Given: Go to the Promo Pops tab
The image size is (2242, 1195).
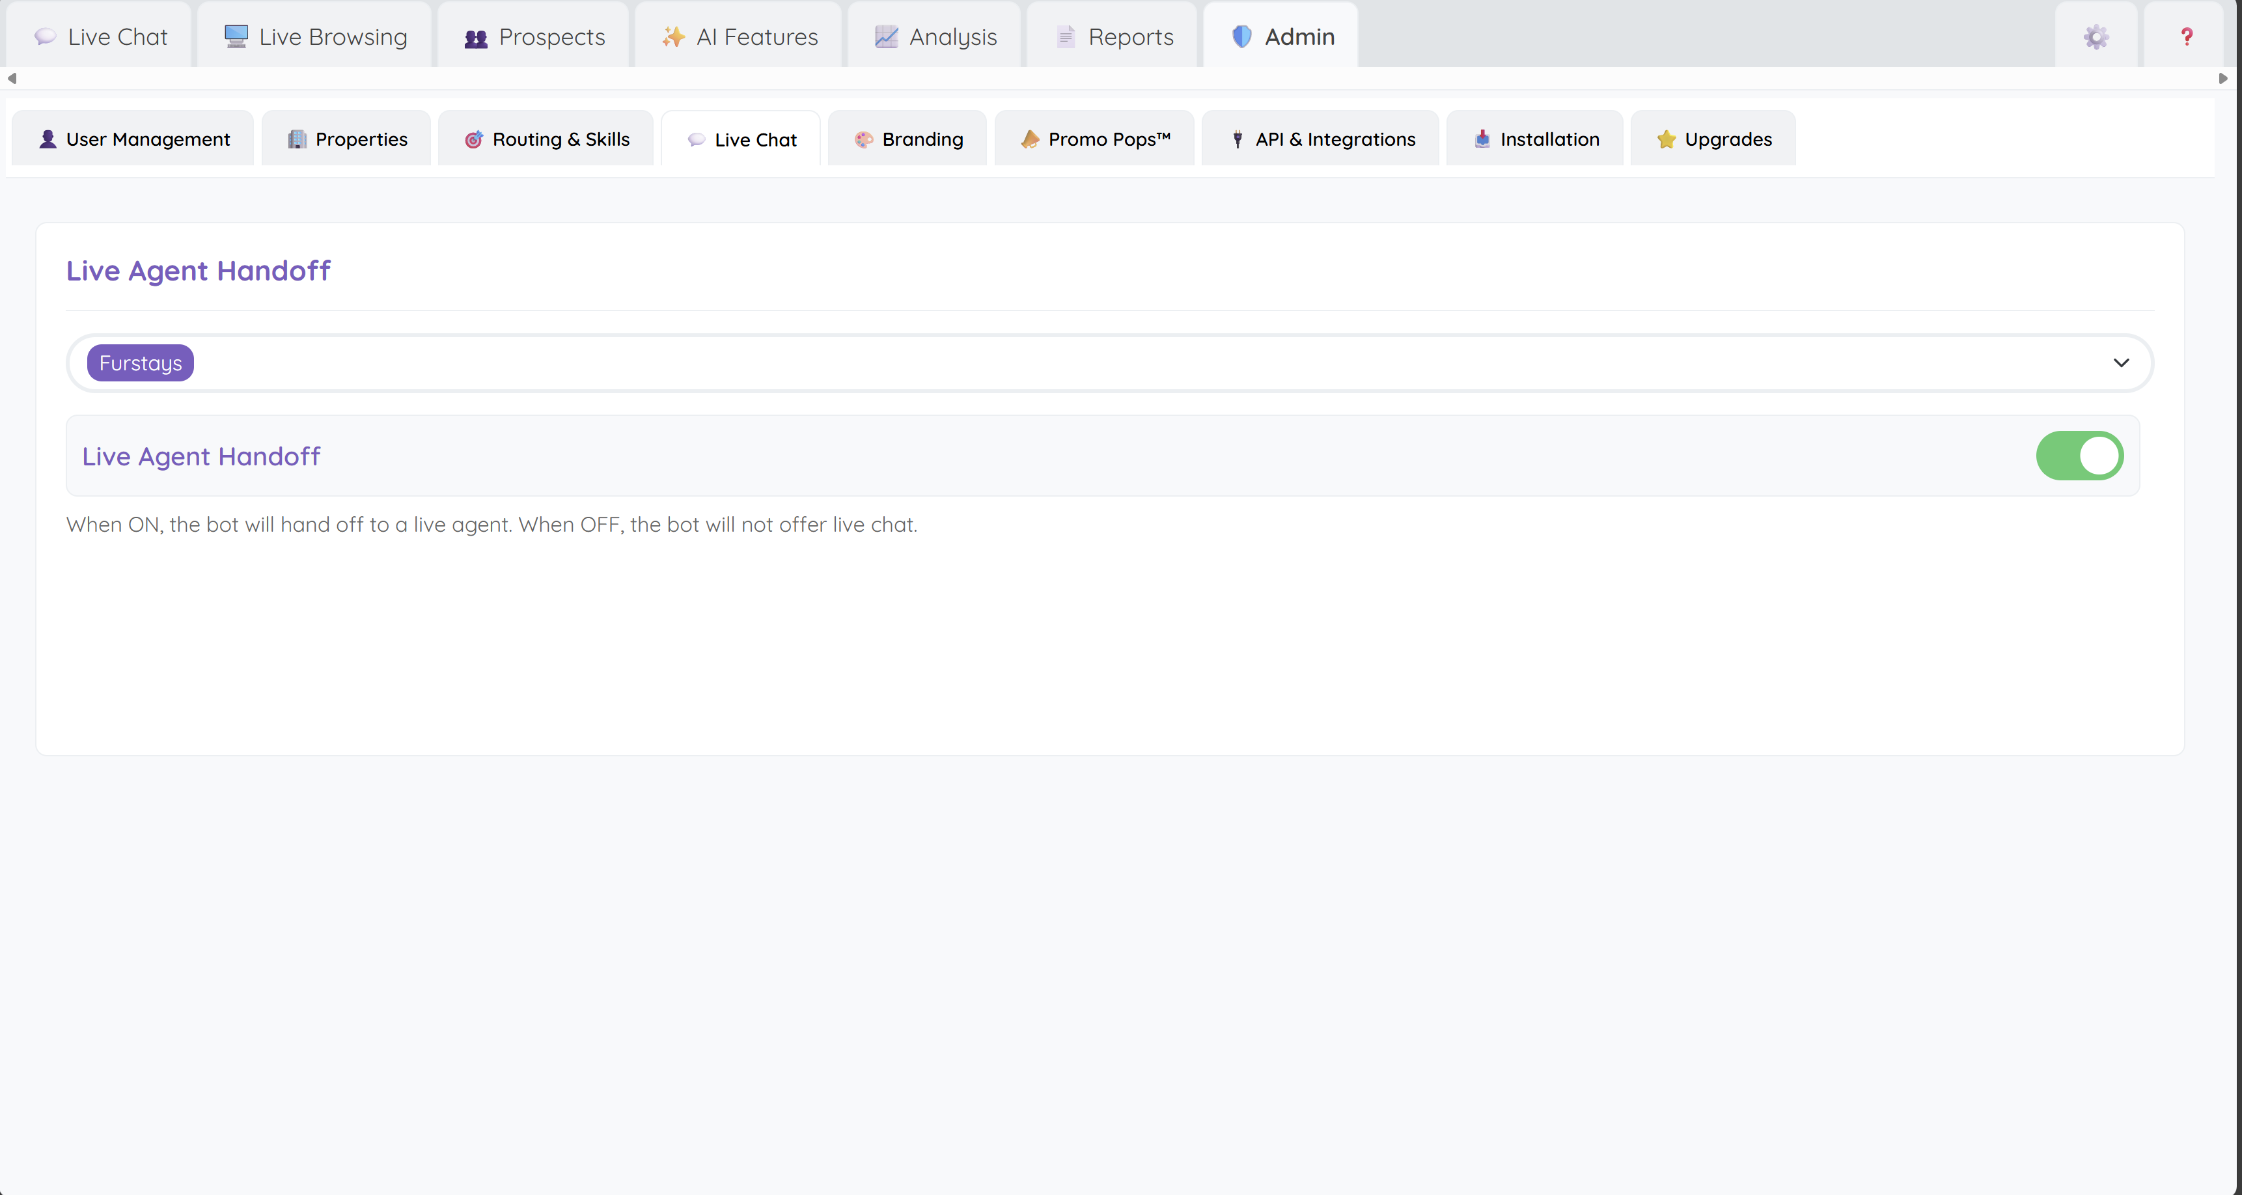Looking at the screenshot, I should pyautogui.click(x=1094, y=139).
